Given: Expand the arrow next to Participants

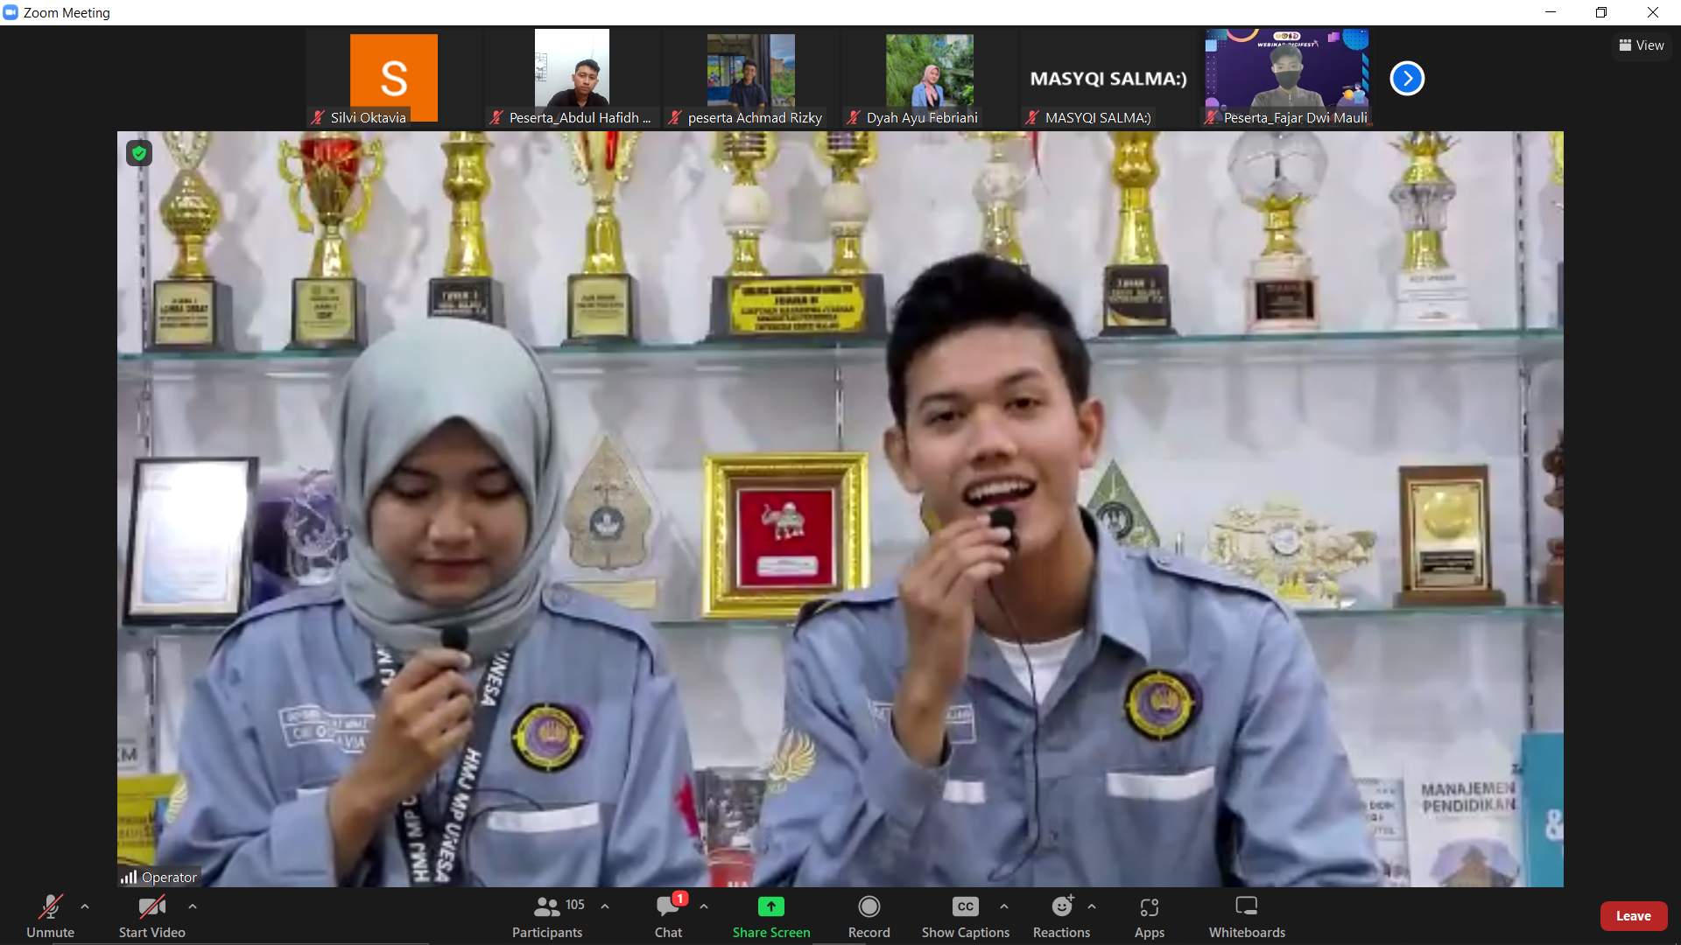Looking at the screenshot, I should point(605,906).
